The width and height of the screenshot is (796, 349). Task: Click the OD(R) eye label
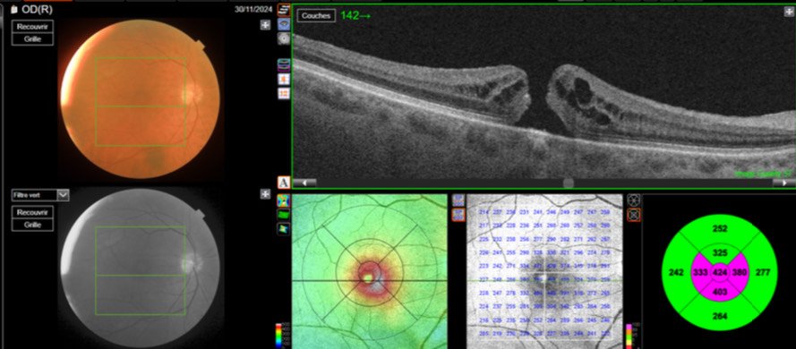click(x=37, y=9)
